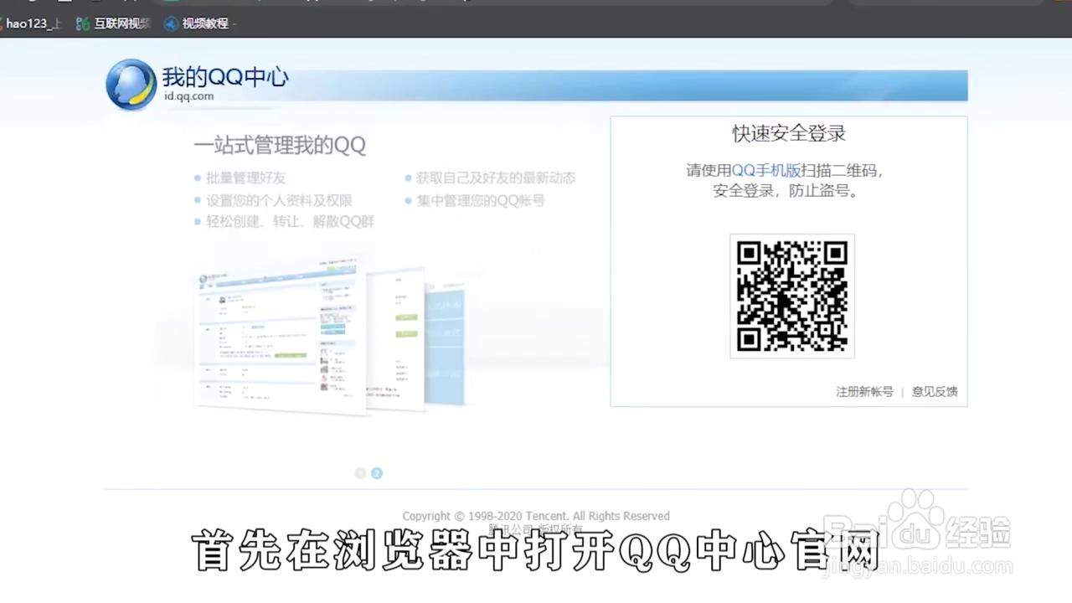The width and height of the screenshot is (1072, 603).
Task: Click 设置您的个人资料及权限 text
Action: tap(279, 200)
